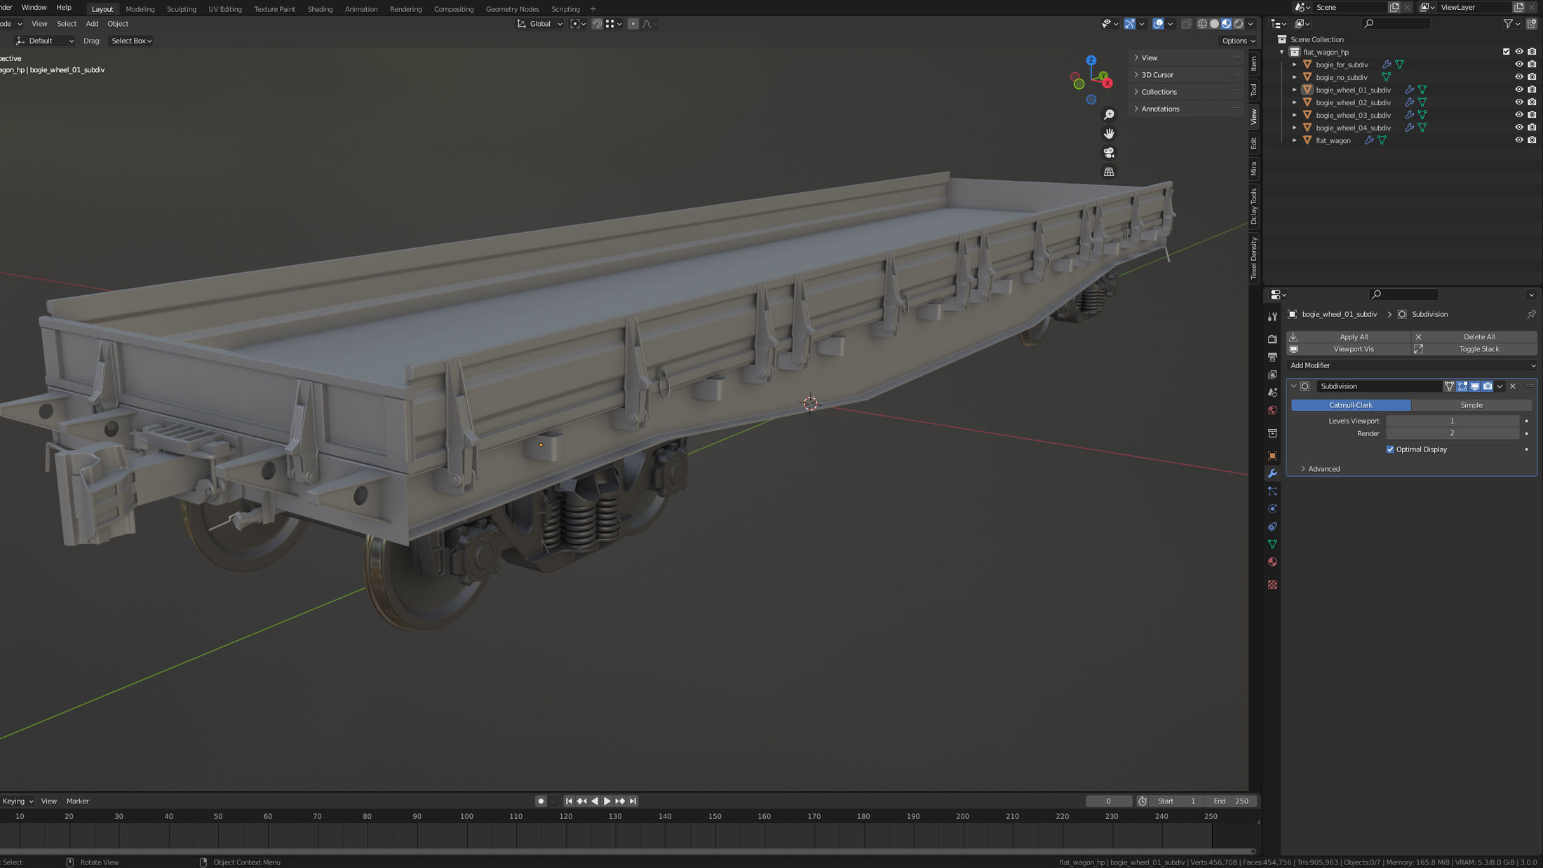Open the Physics properties tab icon
This screenshot has height=868, width=1543.
pos(1272,508)
